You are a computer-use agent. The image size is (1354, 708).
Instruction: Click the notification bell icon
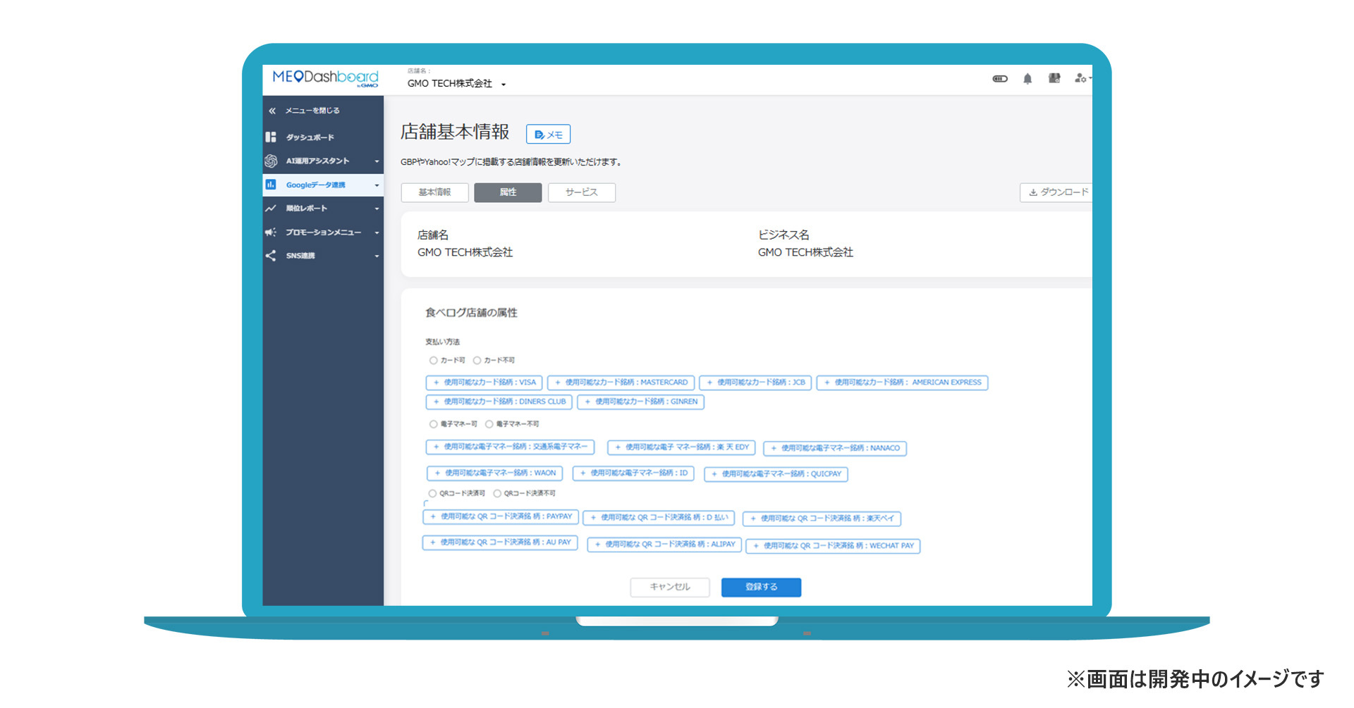pos(1027,79)
